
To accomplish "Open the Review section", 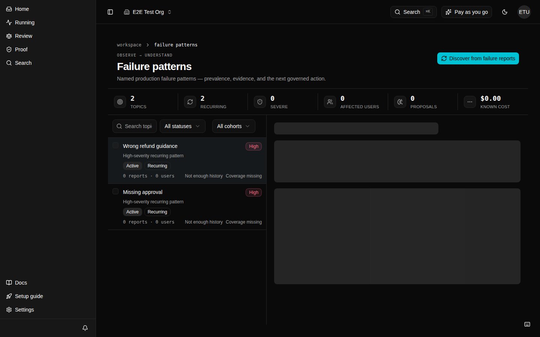I will [48, 36].
